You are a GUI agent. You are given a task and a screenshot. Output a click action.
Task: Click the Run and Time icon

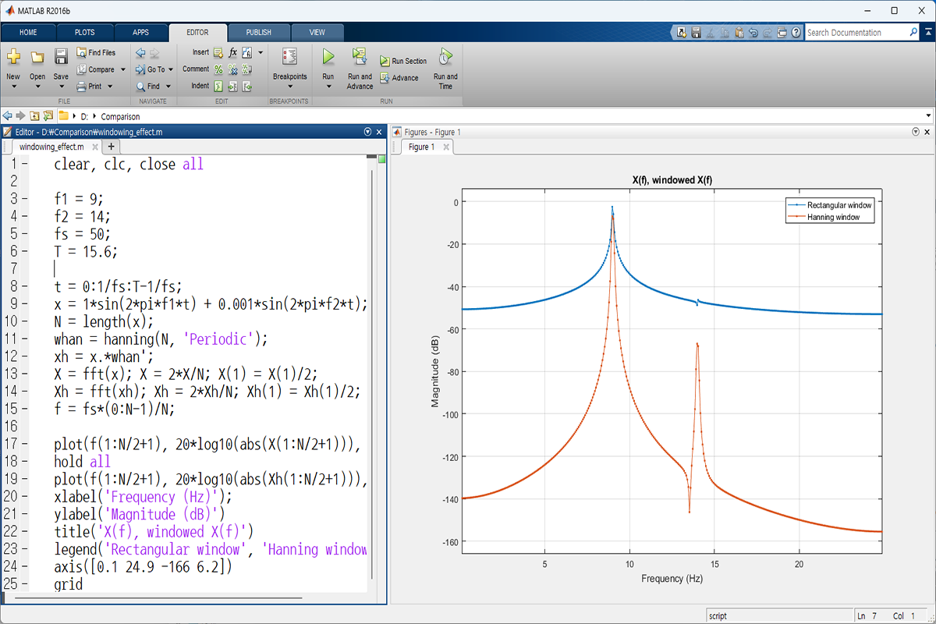tap(445, 57)
